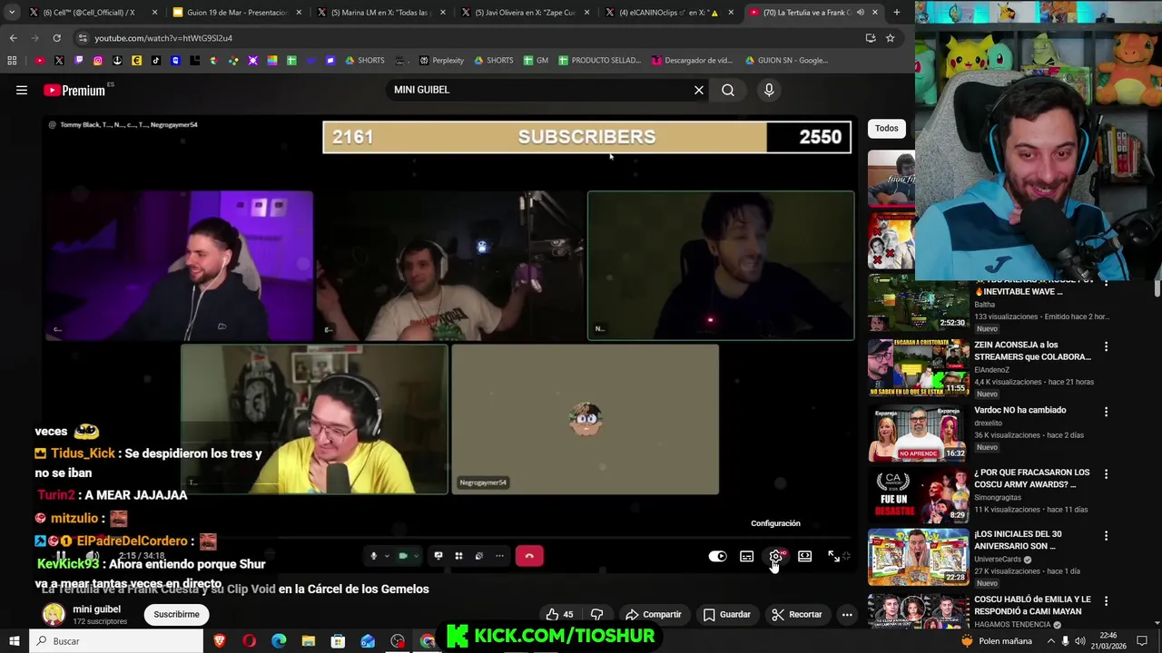
Task: Bookmark this page with the star
Action: 891,38
